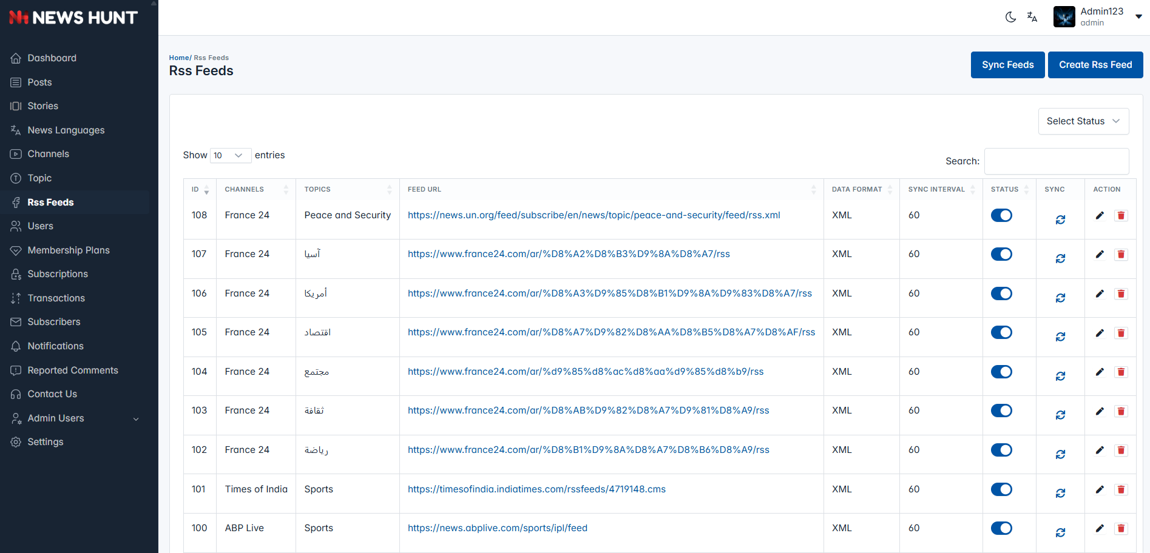Delete feed 103 with the trash icon
The width and height of the screenshot is (1150, 553).
(x=1121, y=411)
